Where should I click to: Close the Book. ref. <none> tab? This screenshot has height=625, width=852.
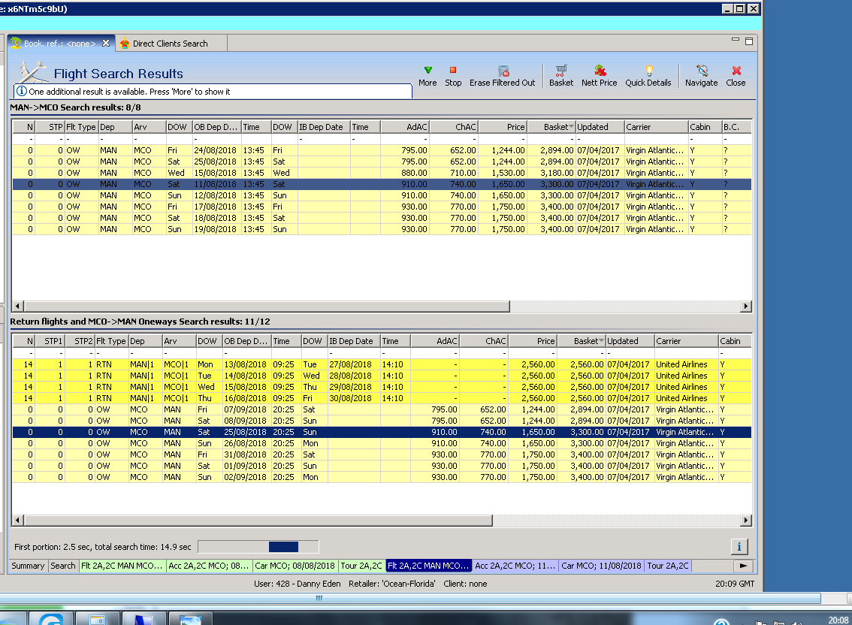coord(106,44)
